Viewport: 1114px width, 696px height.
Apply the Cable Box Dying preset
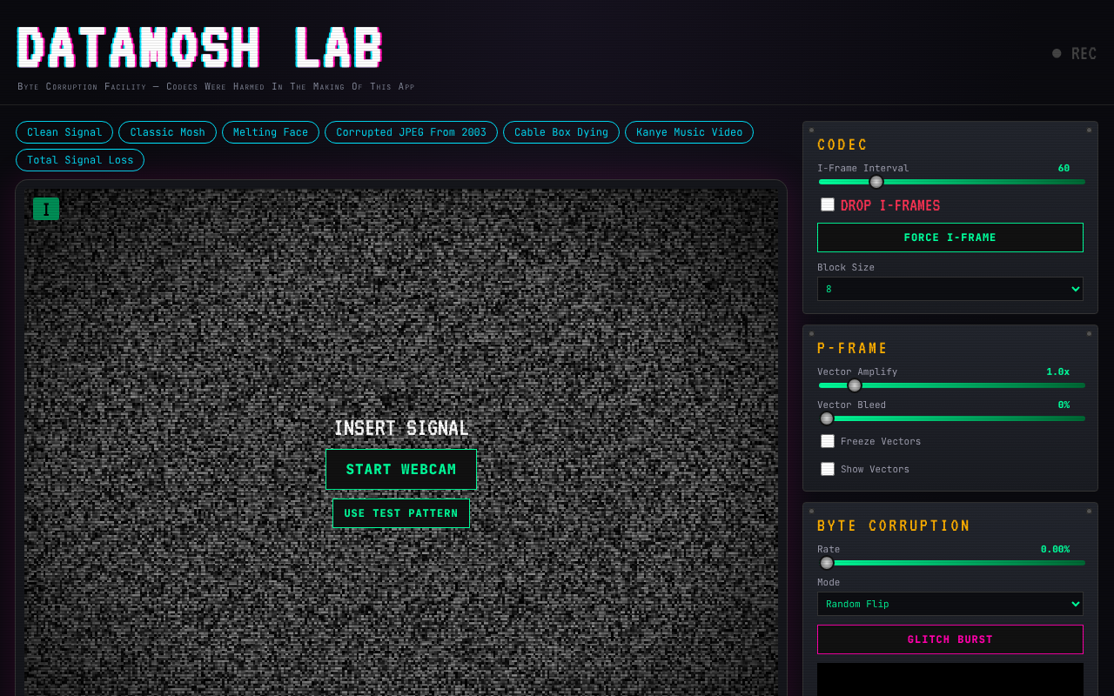pos(561,132)
